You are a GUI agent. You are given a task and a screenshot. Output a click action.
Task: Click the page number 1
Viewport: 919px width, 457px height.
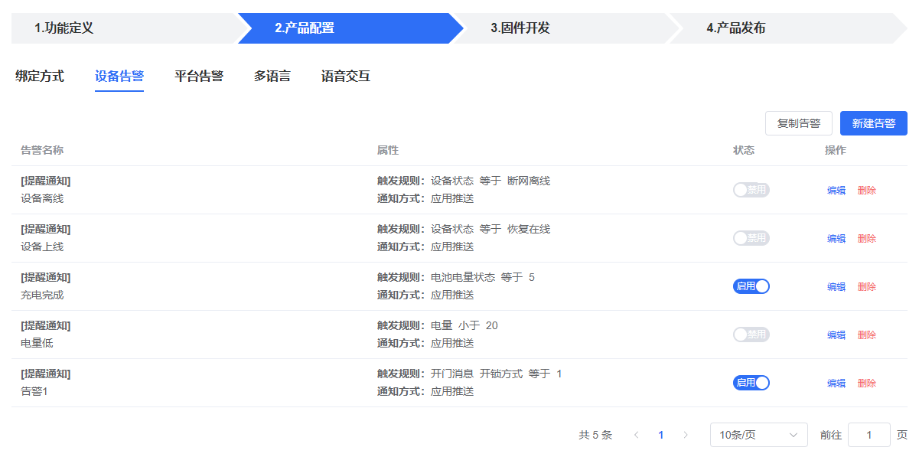[x=660, y=434]
